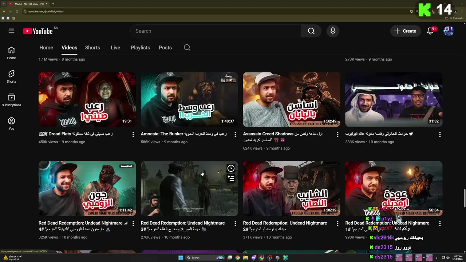
Task: Click the YouTube search input field
Action: point(216,31)
